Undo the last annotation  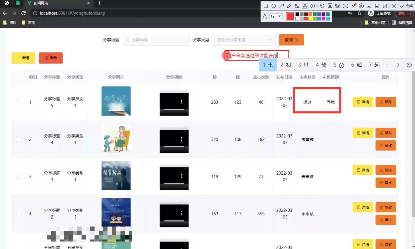[x=322, y=6]
